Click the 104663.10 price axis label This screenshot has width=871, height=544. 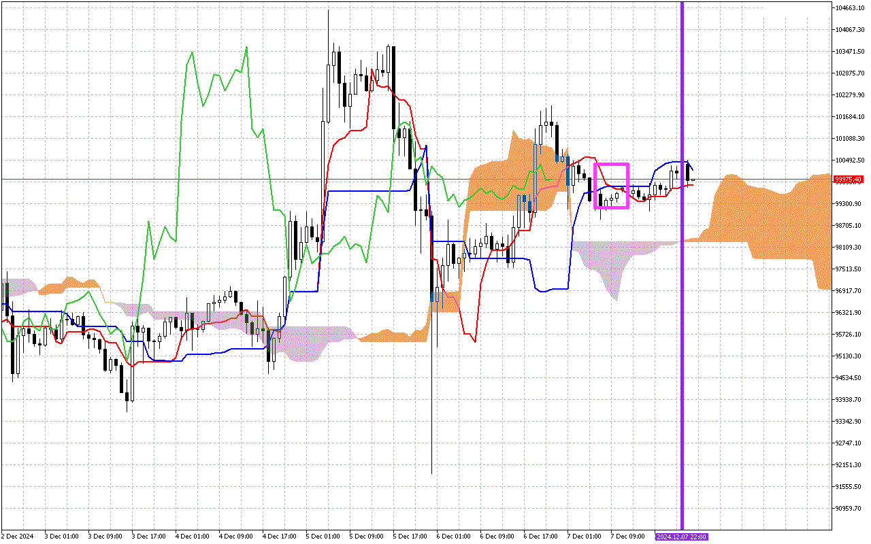point(850,8)
